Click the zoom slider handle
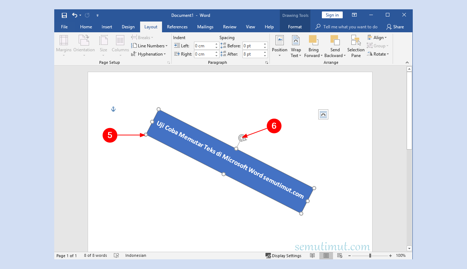 point(370,256)
